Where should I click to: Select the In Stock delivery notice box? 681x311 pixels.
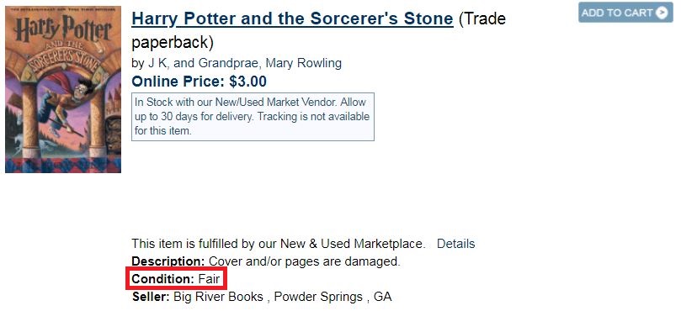253,117
